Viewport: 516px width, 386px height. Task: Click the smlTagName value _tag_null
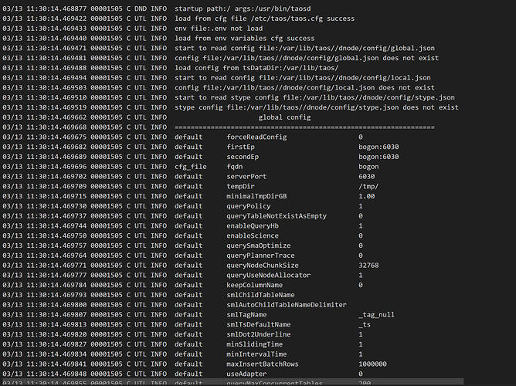(376, 315)
